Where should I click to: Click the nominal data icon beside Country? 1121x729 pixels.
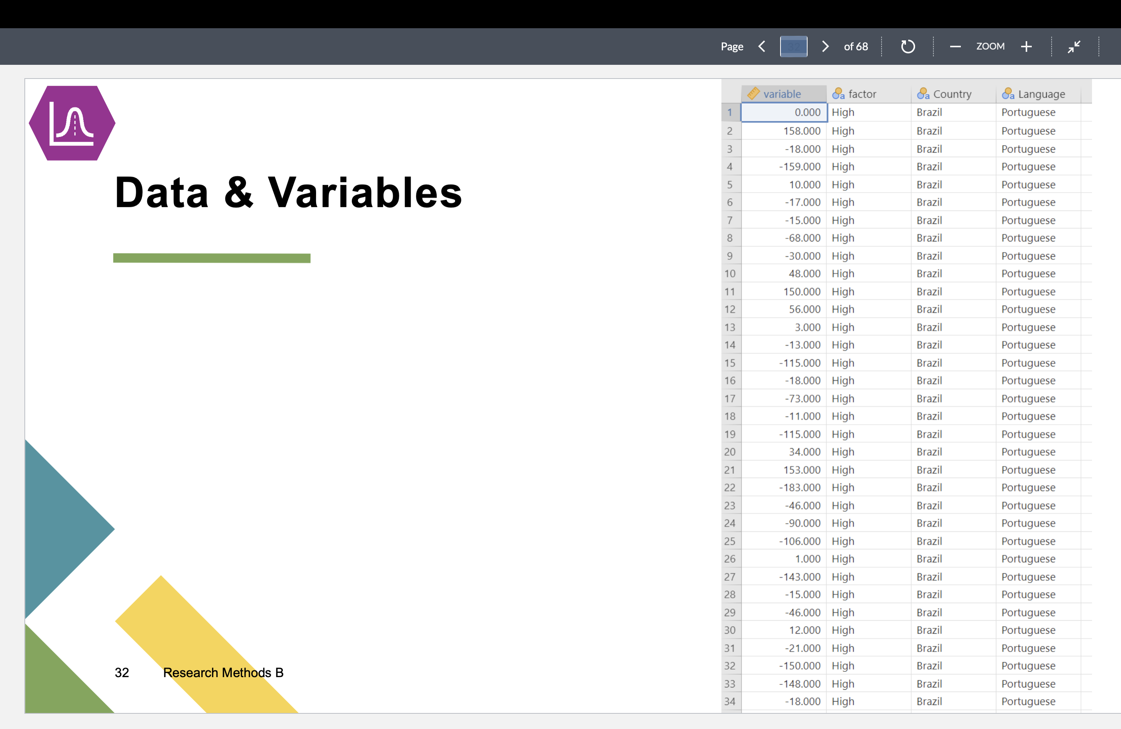coord(923,94)
